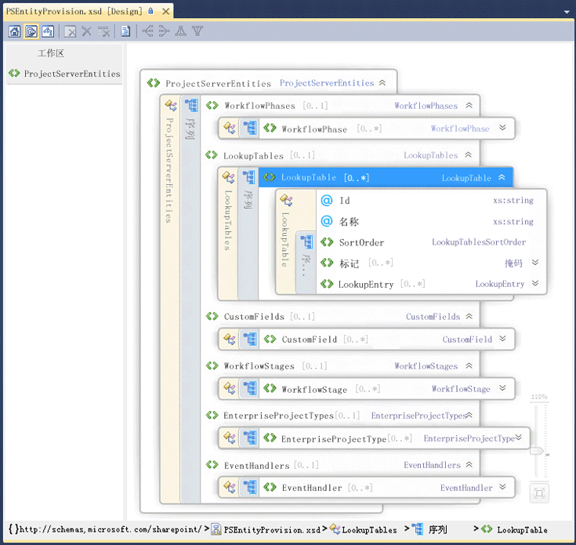Click the zoom-to-fit button below zoom slider
576x545 pixels.
[x=539, y=493]
